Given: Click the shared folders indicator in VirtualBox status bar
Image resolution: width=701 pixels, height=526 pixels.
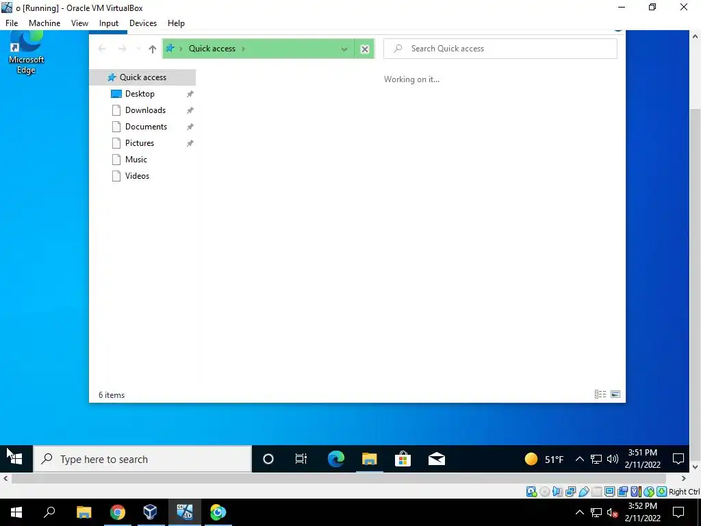Looking at the screenshot, I should point(596,492).
